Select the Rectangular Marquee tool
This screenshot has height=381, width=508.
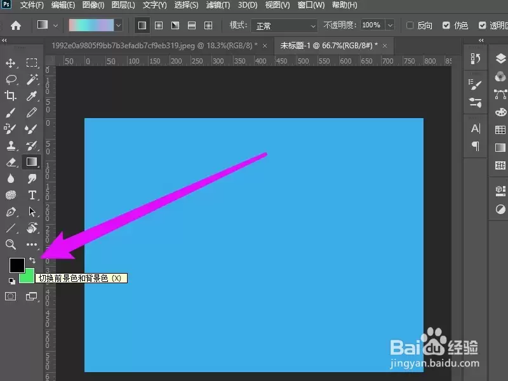point(32,62)
